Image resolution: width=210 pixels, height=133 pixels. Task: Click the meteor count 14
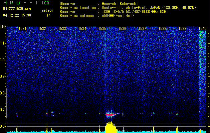[x=49, y=15]
